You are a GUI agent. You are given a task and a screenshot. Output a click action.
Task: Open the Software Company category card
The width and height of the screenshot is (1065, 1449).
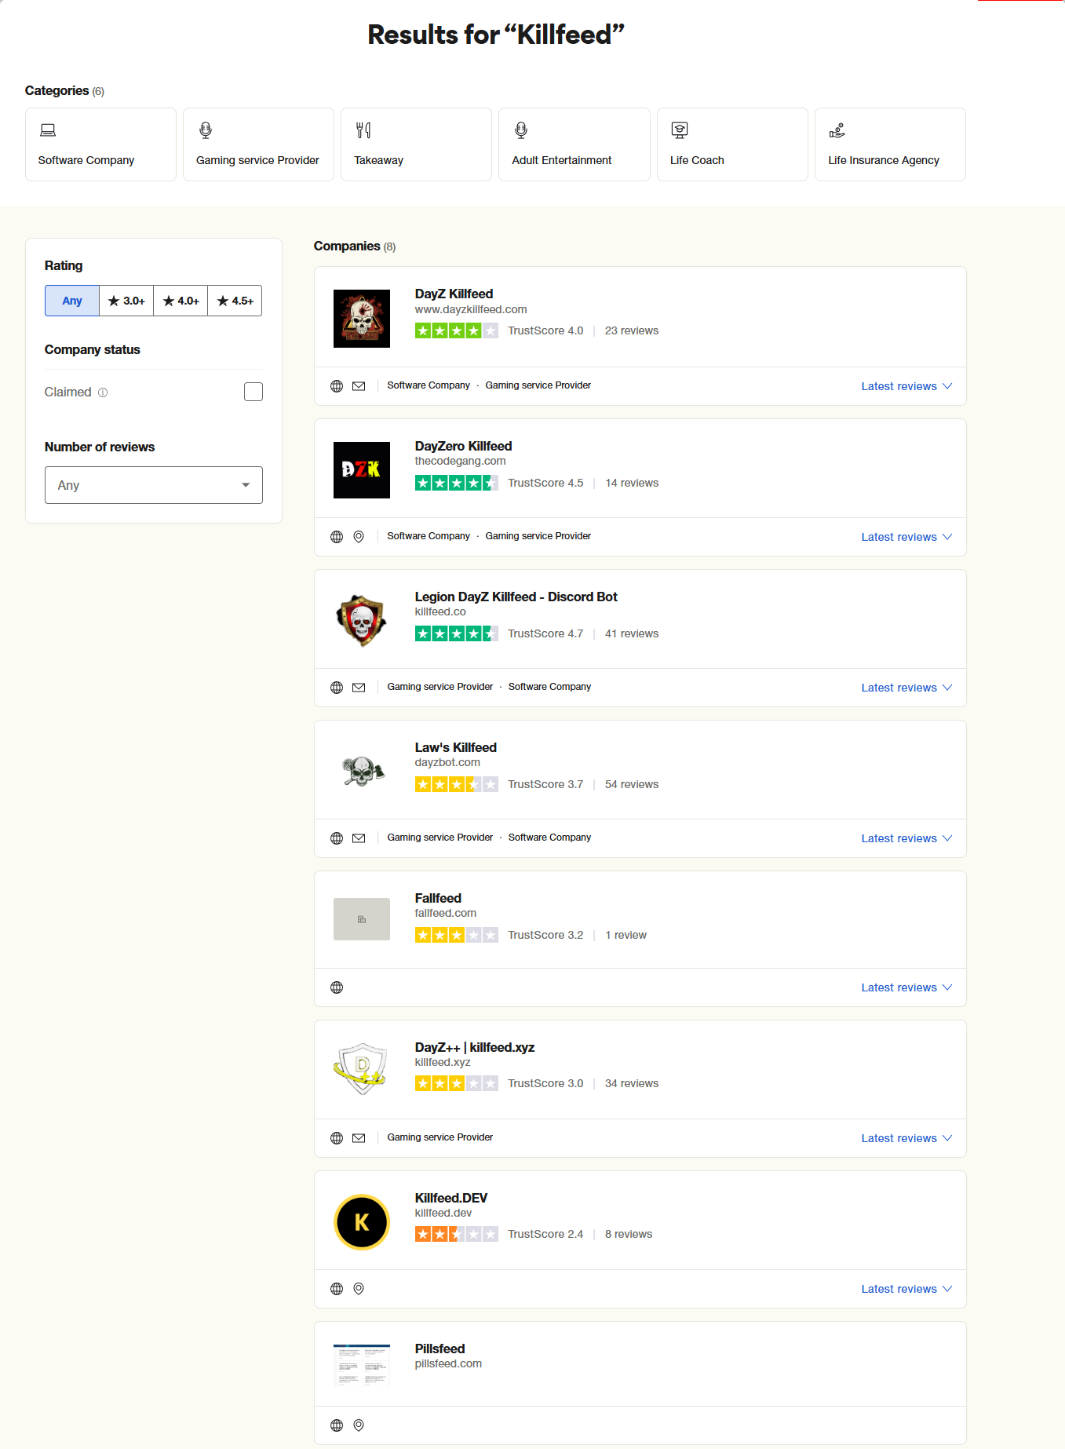click(x=100, y=144)
